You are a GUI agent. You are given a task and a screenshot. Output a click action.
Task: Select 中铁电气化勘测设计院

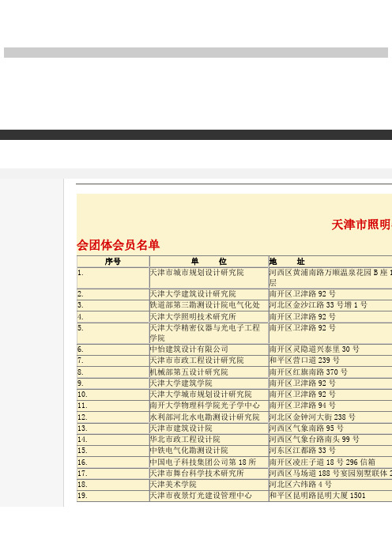click(x=189, y=451)
